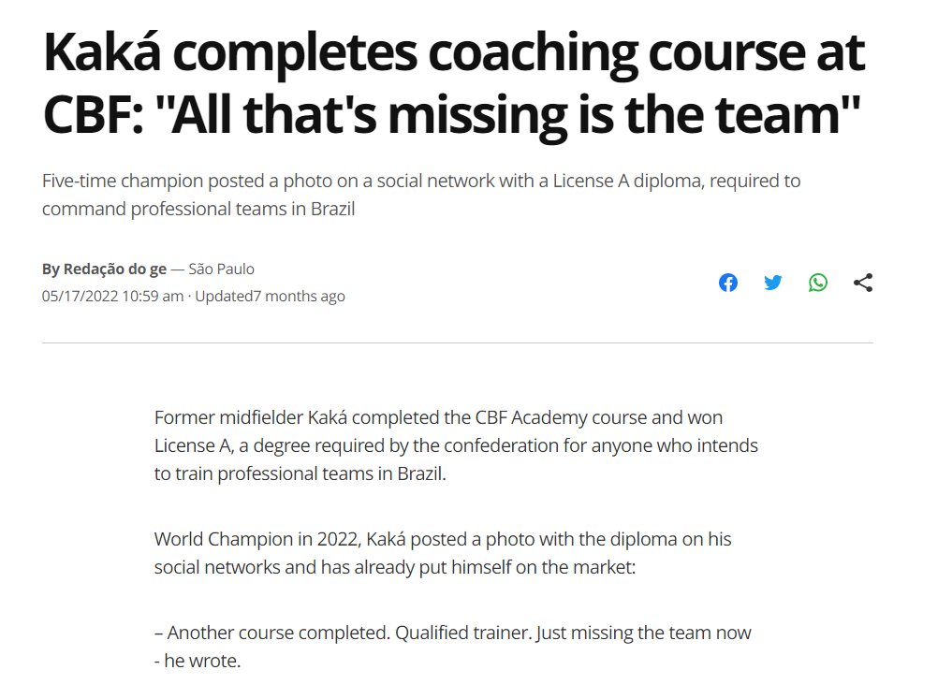This screenshot has width=952, height=699.
Task: Click the author name Redação do ge
Action: pyautogui.click(x=115, y=269)
